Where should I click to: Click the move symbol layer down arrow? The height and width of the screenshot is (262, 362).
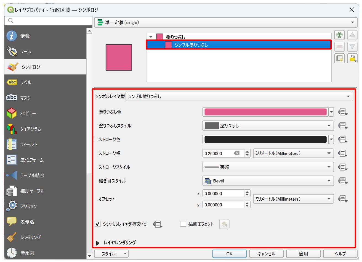[352, 47]
